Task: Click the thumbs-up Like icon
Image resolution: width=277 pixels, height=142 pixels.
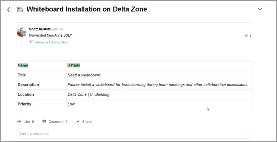Action: [19, 121]
